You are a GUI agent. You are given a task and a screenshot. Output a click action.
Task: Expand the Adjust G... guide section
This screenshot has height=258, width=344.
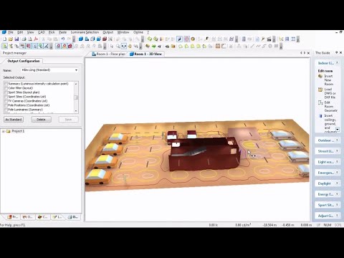(x=337, y=216)
